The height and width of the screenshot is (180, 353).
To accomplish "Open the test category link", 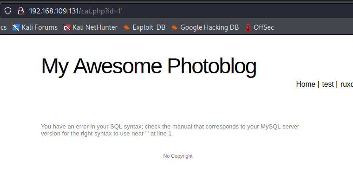I will [328, 84].
